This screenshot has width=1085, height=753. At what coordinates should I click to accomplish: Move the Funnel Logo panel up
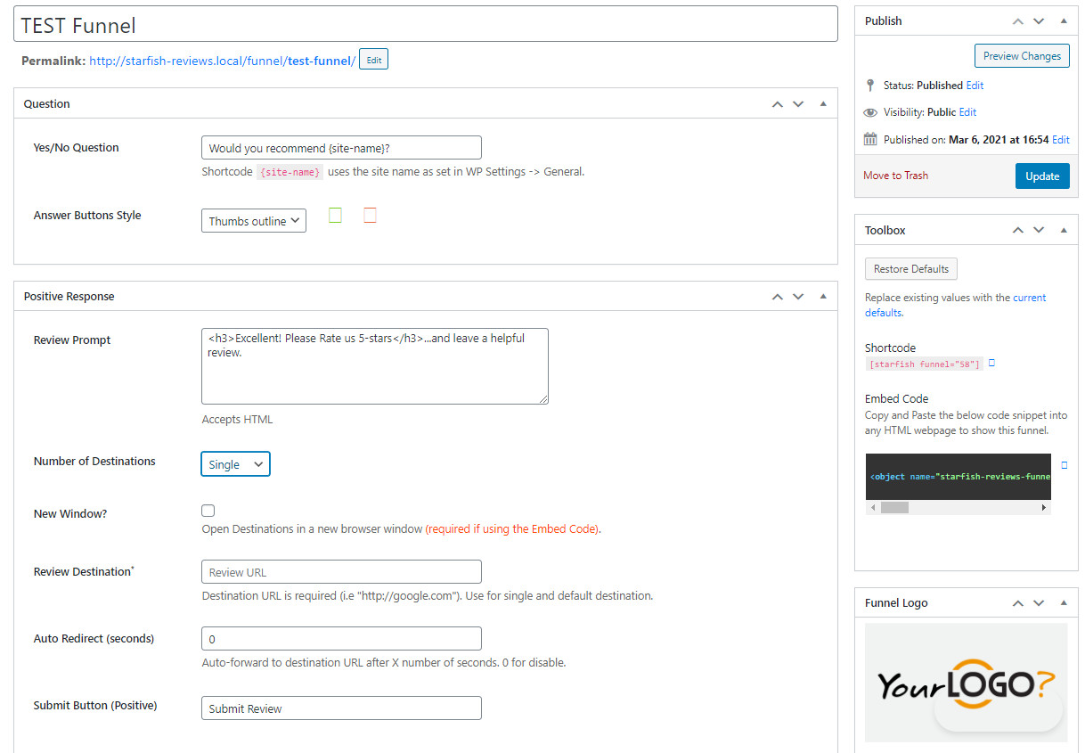click(1017, 602)
